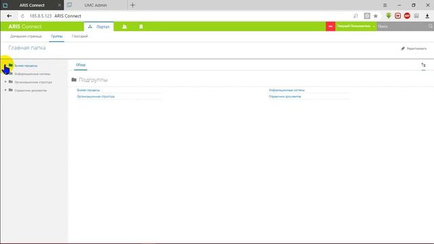
Task: Click the address bar showing 185.8.5.123
Action: click(x=56, y=16)
